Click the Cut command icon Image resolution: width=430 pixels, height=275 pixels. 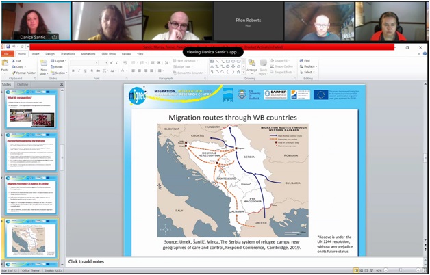click(17, 60)
